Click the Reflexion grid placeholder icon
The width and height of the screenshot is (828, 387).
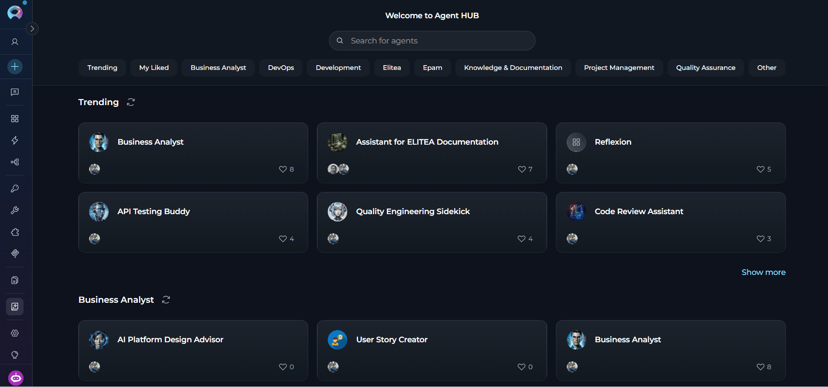(x=576, y=142)
